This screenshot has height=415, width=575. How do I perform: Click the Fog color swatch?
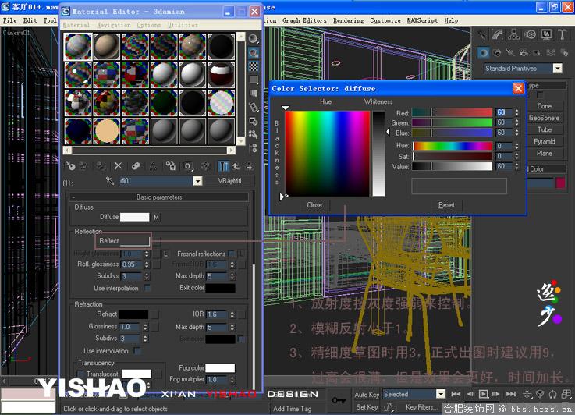(x=220, y=367)
